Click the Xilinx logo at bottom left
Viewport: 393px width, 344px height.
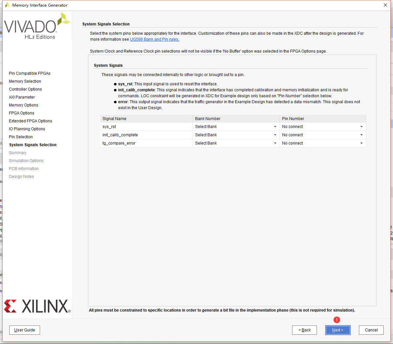click(37, 306)
